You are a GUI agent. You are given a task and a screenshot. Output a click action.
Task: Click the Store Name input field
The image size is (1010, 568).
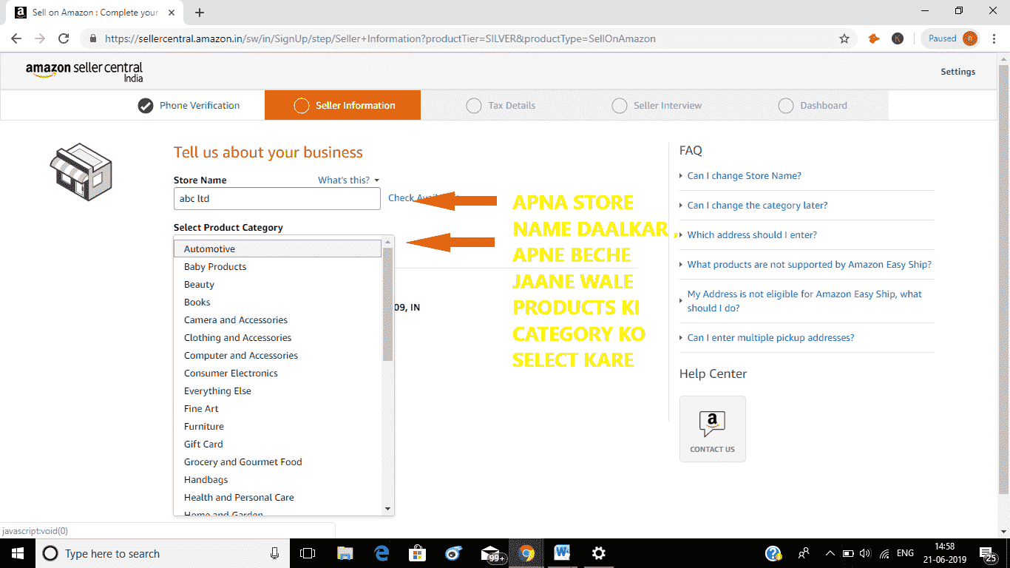[277, 198]
